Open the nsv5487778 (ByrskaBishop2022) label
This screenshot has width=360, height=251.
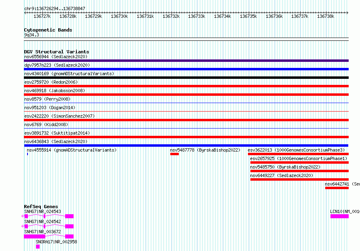pyautogui.click(x=205, y=150)
